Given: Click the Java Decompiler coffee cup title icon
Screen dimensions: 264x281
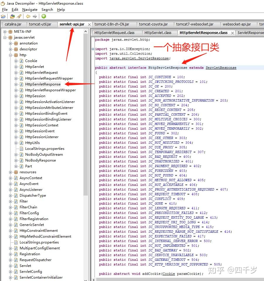Looking at the screenshot, I should tap(3, 4).
